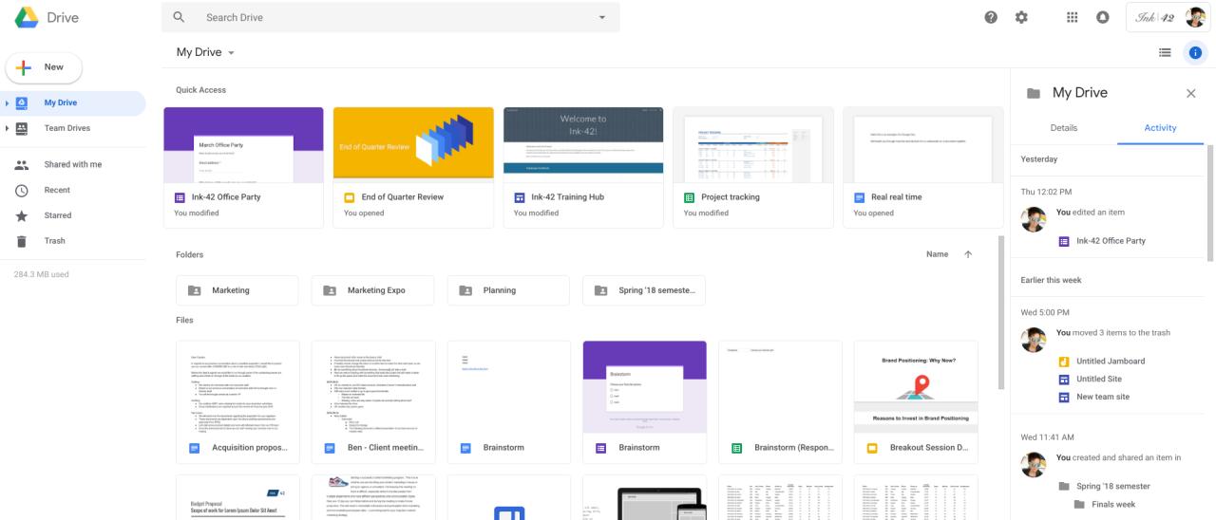The height and width of the screenshot is (520, 1216).
Task: Select the Brainstorm Docs file
Action: pos(509,400)
